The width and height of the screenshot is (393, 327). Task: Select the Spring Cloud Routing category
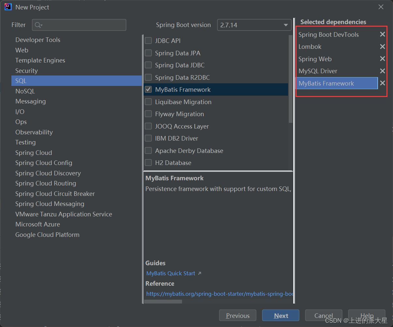[x=77, y=183]
